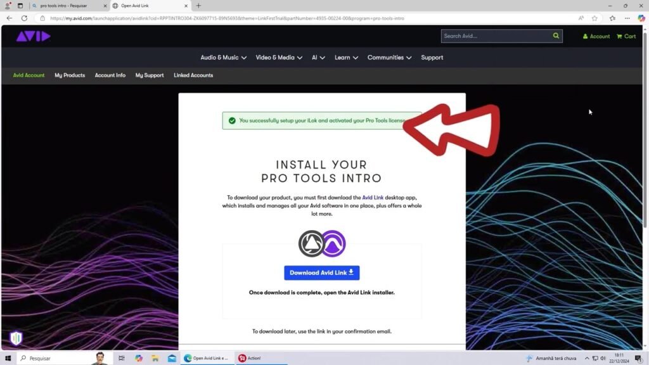The width and height of the screenshot is (649, 365).
Task: Click the 'To download later' note
Action: click(x=321, y=331)
